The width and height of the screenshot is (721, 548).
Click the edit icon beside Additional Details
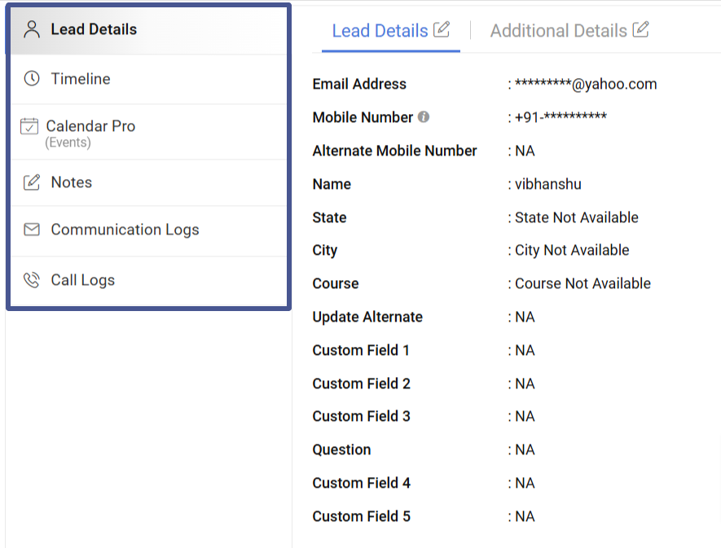click(641, 30)
